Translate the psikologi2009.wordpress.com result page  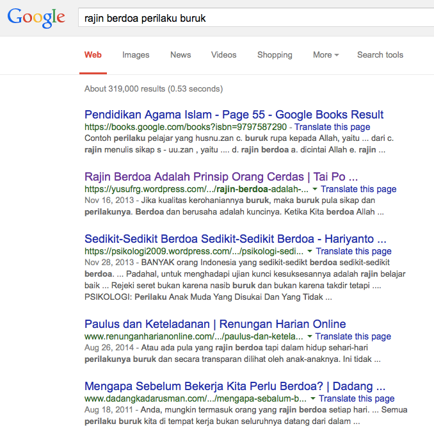(x=353, y=251)
